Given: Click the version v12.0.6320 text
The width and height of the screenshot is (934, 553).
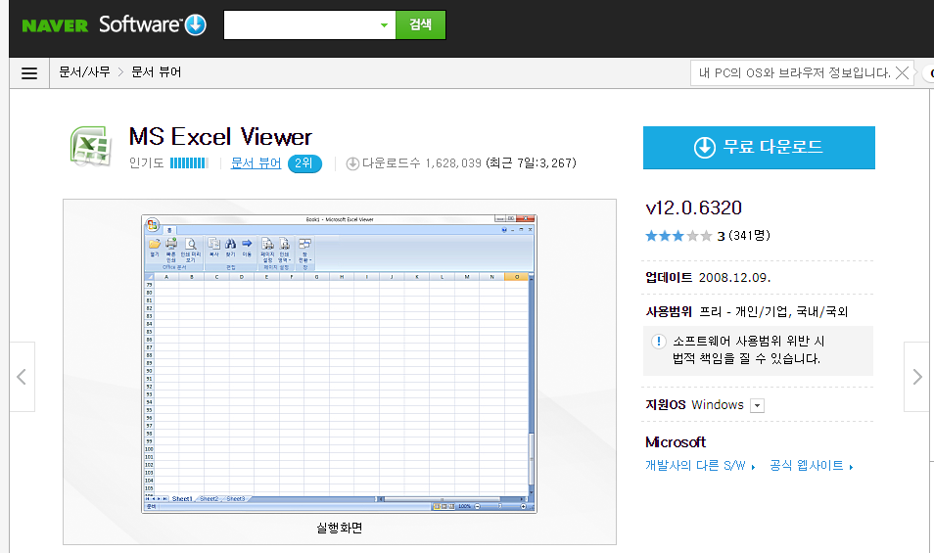Looking at the screenshot, I should coord(694,207).
